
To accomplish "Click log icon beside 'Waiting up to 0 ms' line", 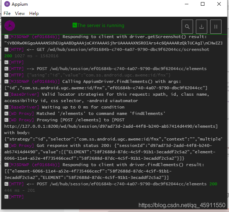I will click(x=6, y=107).
